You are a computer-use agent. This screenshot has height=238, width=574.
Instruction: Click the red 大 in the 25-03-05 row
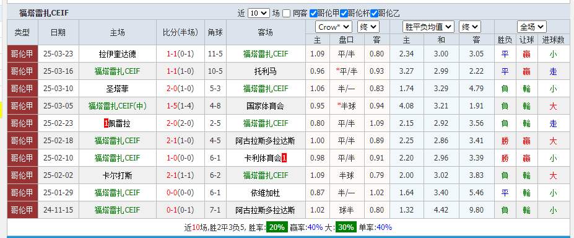coord(553,106)
